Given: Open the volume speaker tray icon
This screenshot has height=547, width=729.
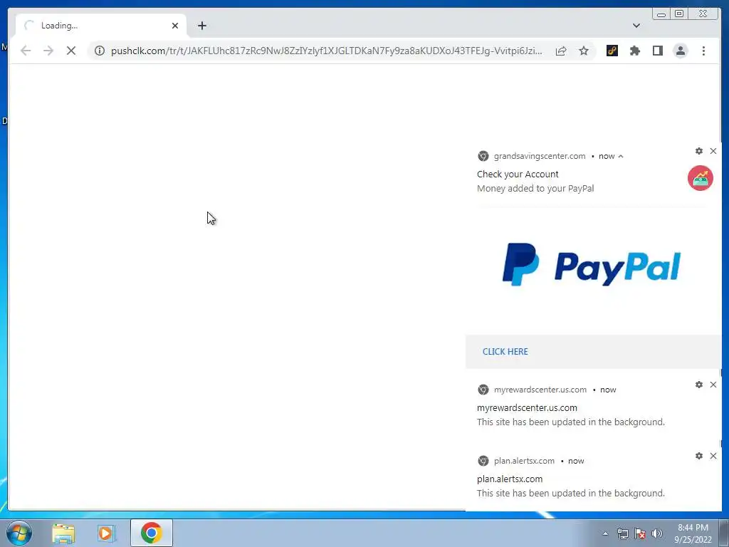Looking at the screenshot, I should click(657, 533).
